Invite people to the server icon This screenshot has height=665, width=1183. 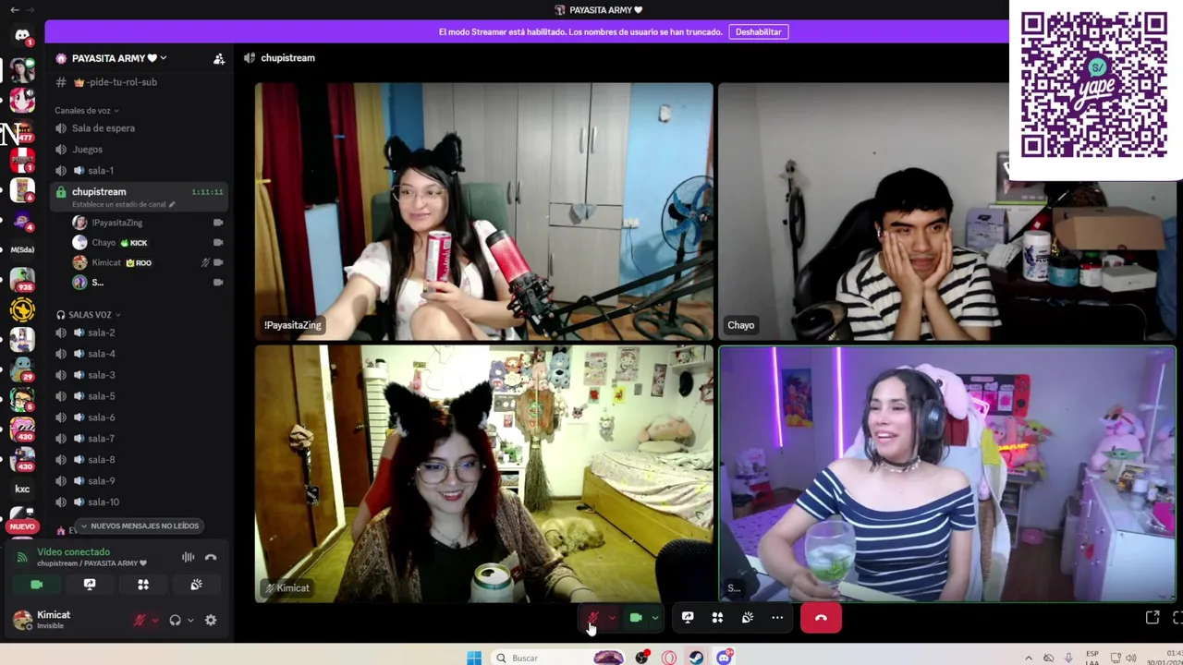[219, 58]
